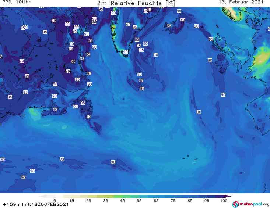Click colorbar scale label '85'
The height and width of the screenshot is (208, 270).
pyautogui.click(x=190, y=201)
